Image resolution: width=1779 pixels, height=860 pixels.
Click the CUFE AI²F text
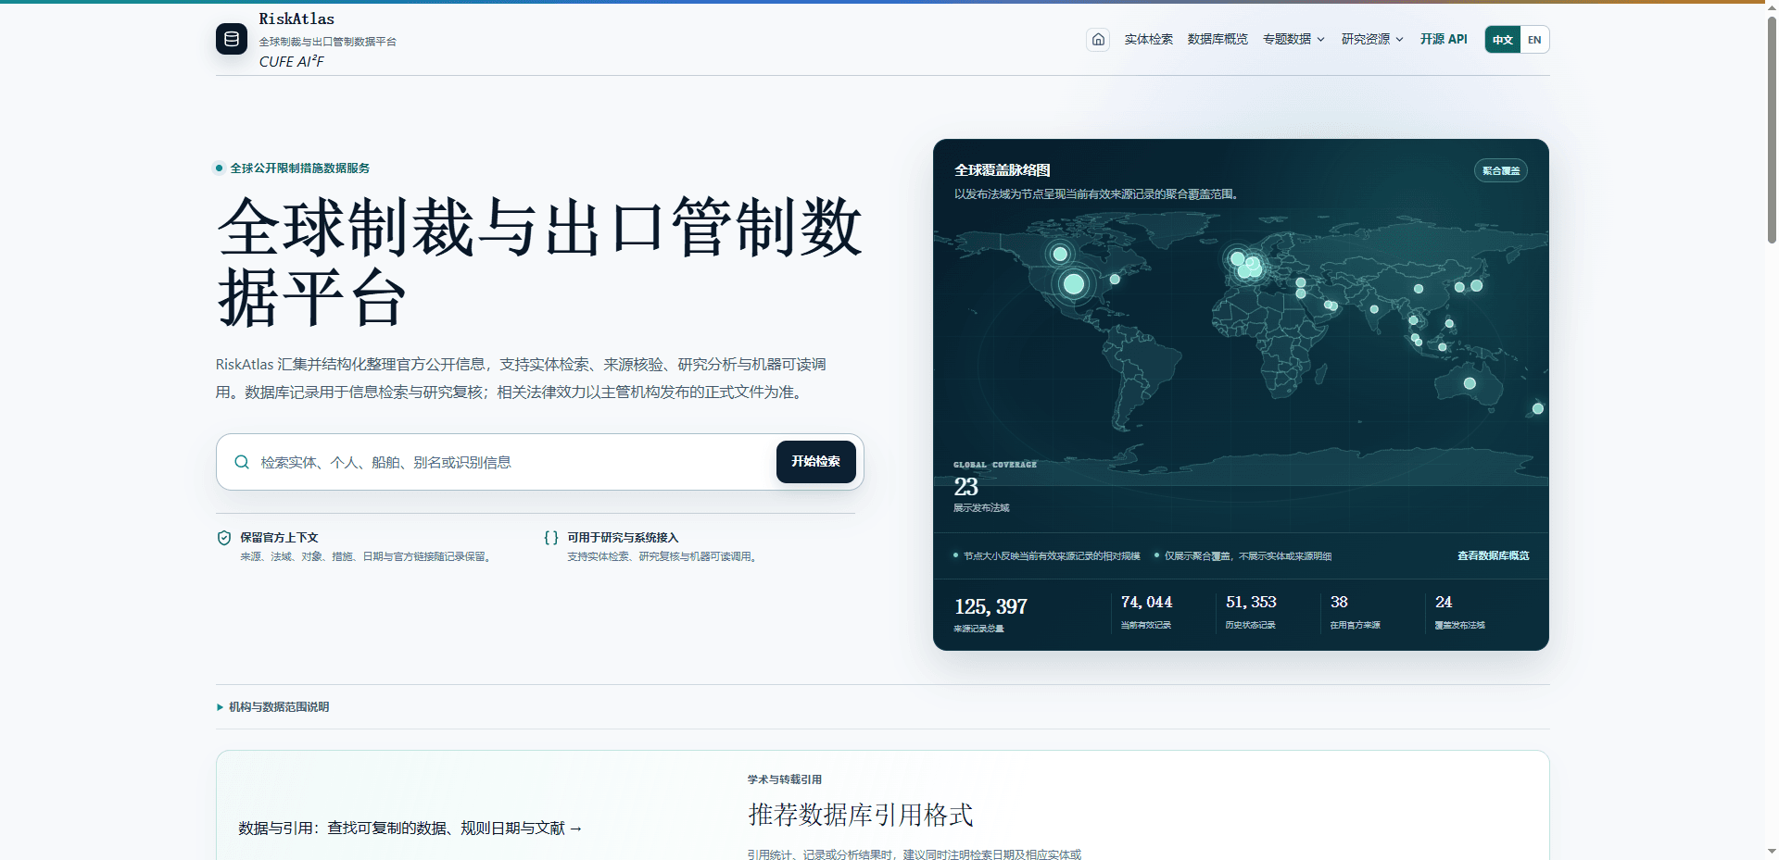291,61
